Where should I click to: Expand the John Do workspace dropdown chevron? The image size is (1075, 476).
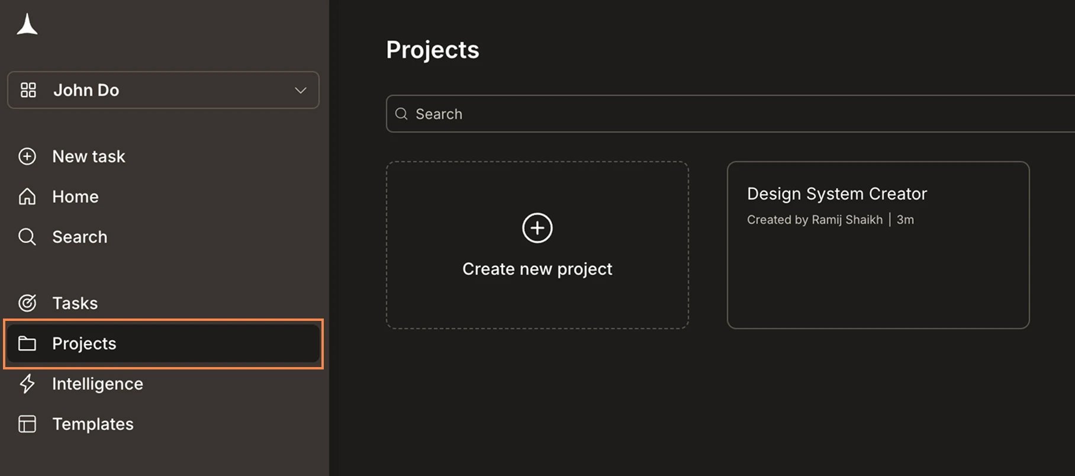pos(300,91)
